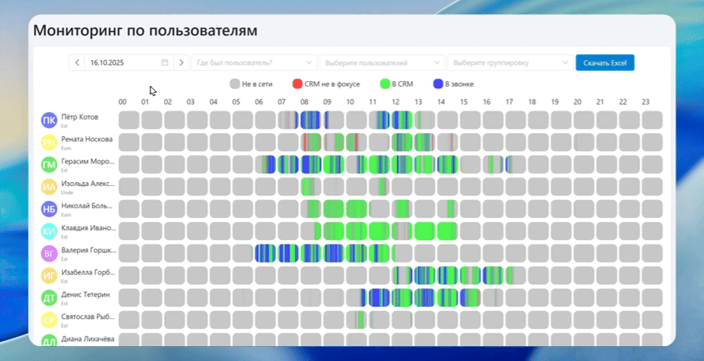The width and height of the screenshot is (704, 361).
Task: Toggle the 'В звонке' legend item
Action: 454,84
